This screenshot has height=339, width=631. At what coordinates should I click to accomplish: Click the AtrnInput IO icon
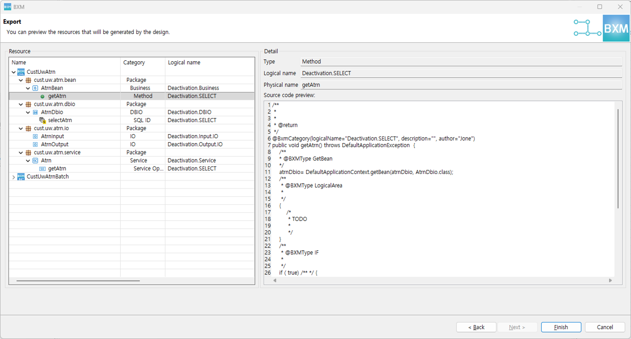point(35,137)
